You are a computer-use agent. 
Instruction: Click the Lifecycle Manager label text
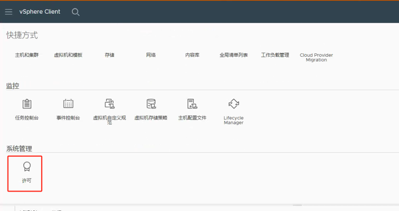(x=233, y=120)
